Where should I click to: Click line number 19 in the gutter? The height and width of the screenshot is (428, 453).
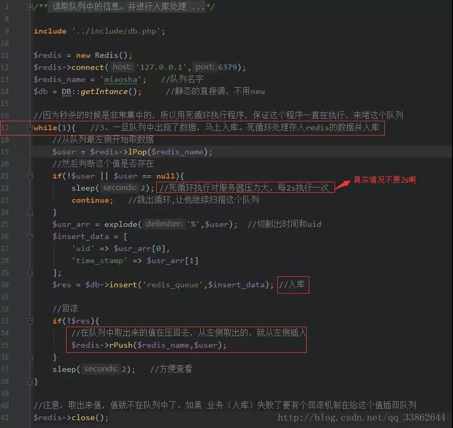point(5,152)
